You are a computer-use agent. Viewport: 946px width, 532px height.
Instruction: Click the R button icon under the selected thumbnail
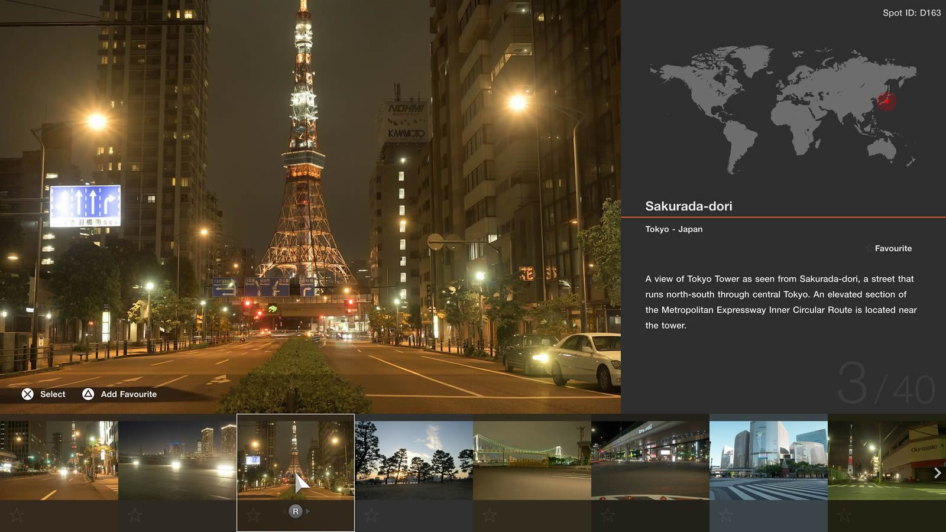(295, 511)
